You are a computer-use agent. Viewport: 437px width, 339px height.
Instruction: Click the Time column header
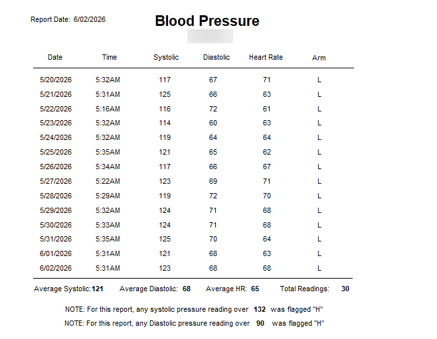coord(109,57)
